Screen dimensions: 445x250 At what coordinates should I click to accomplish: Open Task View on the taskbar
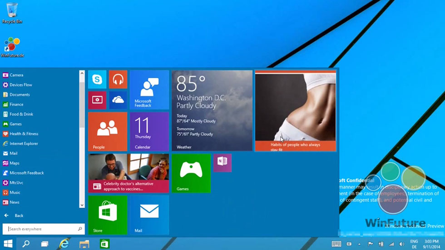[x=45, y=244]
